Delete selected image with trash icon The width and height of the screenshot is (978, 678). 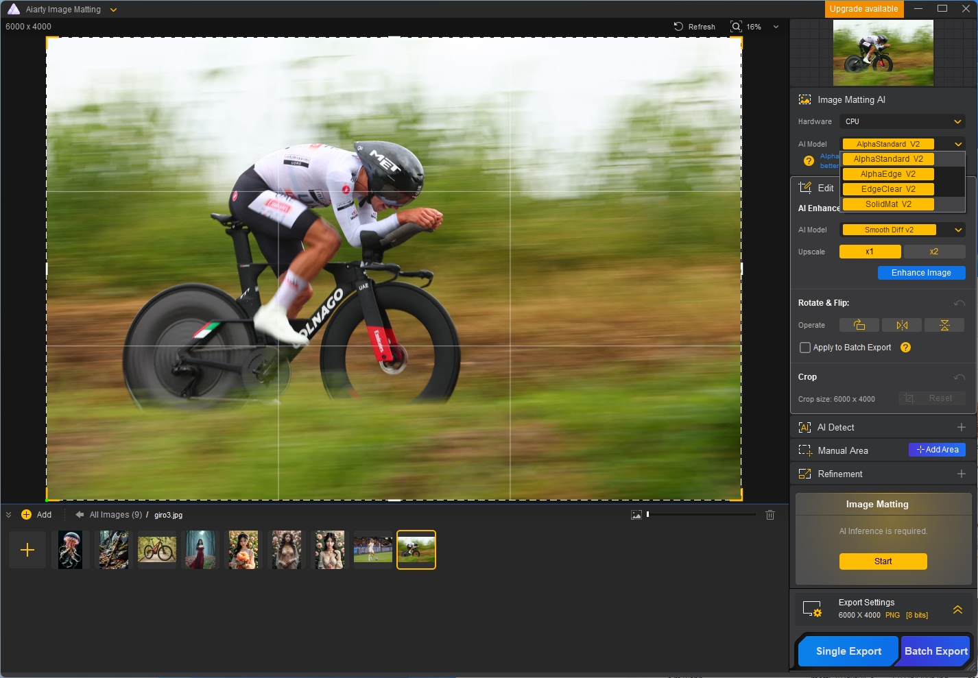[770, 515]
